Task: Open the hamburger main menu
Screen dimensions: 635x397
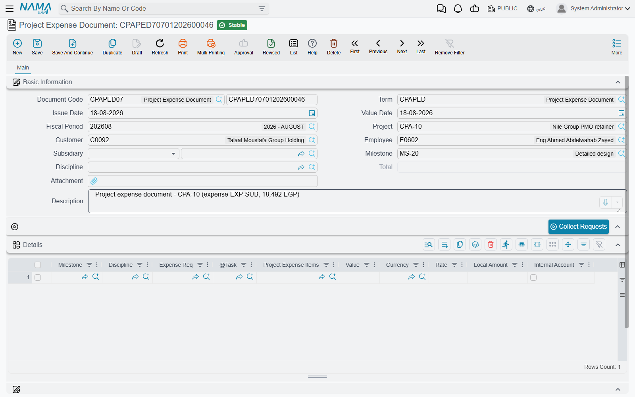Action: pos(10,8)
